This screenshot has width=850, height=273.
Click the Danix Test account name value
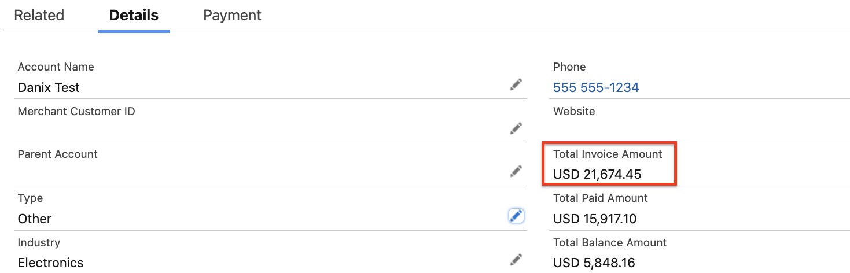tap(49, 88)
